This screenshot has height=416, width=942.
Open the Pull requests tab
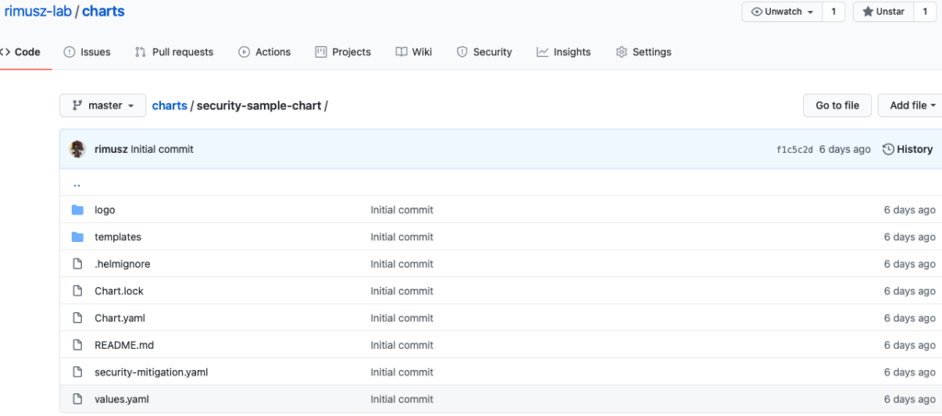pos(174,52)
